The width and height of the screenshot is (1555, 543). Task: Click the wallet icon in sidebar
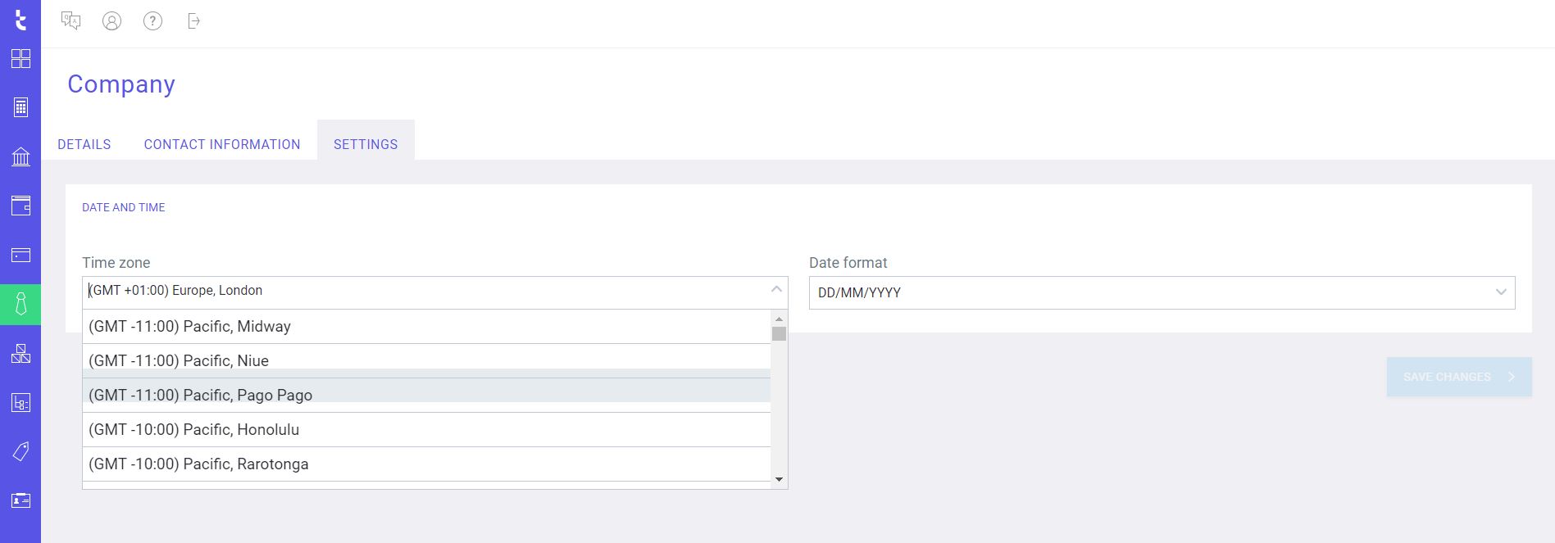[x=20, y=206]
